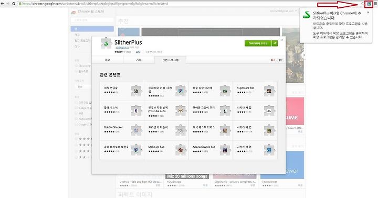This screenshot has height=198, width=378.
Task: Open the slitherplus.io developer link
Action: (x=122, y=48)
